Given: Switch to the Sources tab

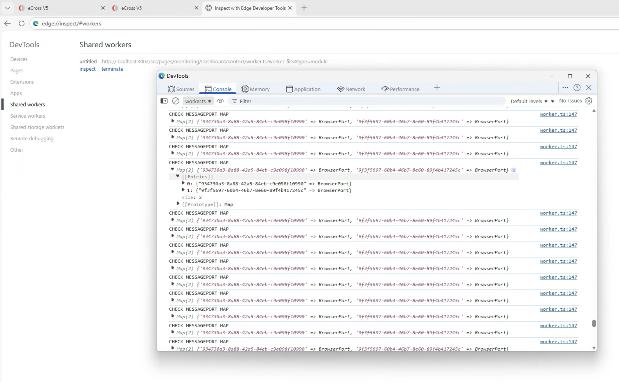Looking at the screenshot, I should pos(181,89).
